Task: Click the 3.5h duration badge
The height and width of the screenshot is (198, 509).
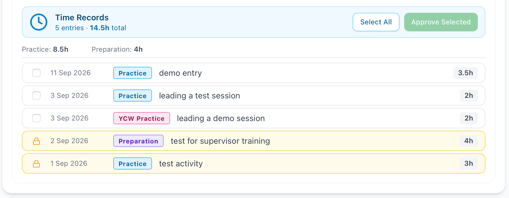Action: [465, 73]
